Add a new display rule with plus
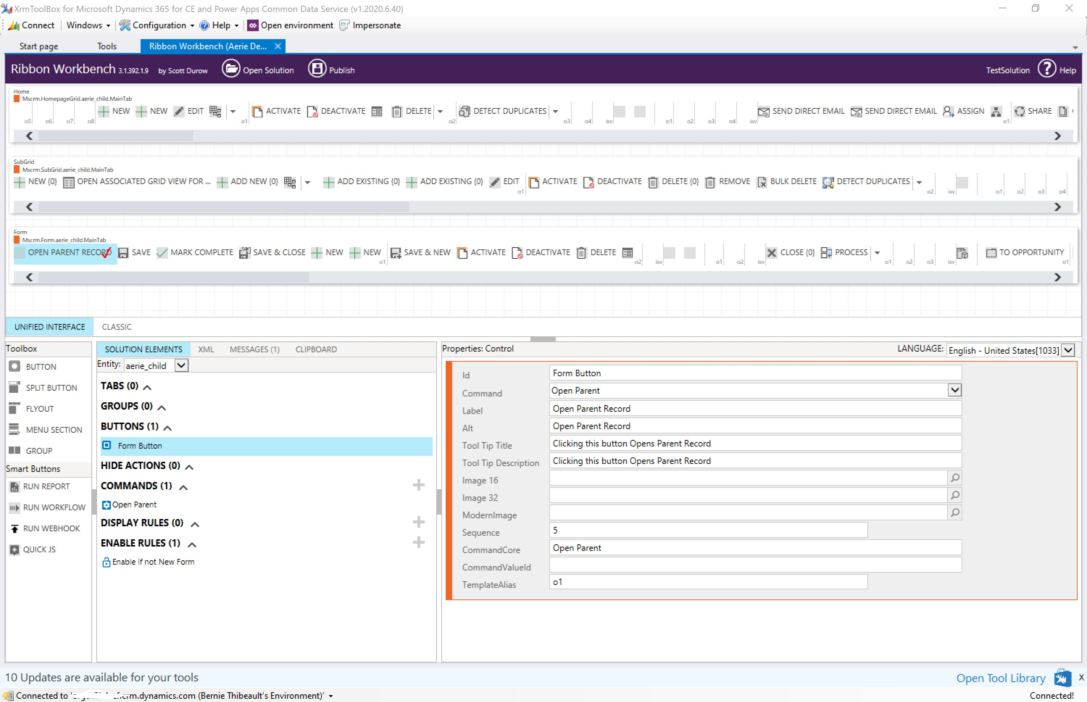Image resolution: width=1087 pixels, height=702 pixels. 418,522
